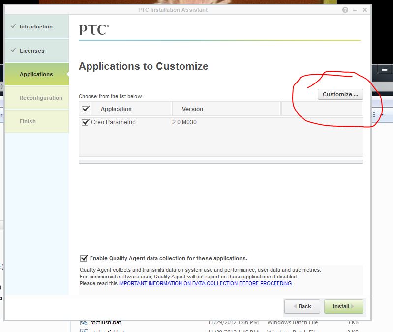The width and height of the screenshot is (393, 332).
Task: Open the Licenses step in sidebar
Action: pos(36,51)
